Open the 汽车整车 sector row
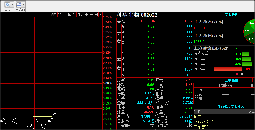 coord(202,127)
